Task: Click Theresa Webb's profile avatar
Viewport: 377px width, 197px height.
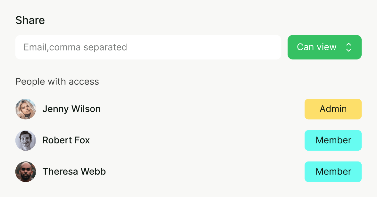Action: (x=26, y=172)
